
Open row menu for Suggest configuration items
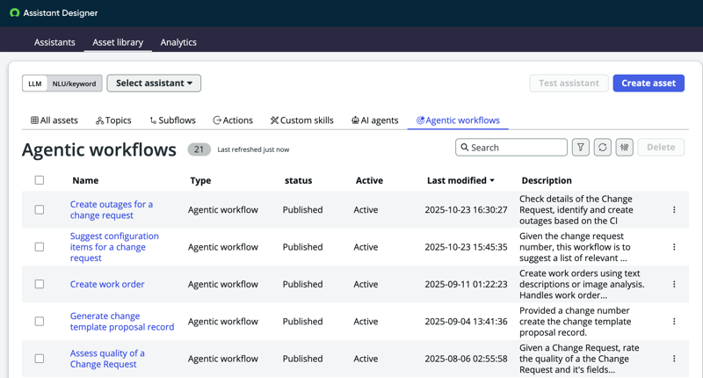[x=674, y=247]
